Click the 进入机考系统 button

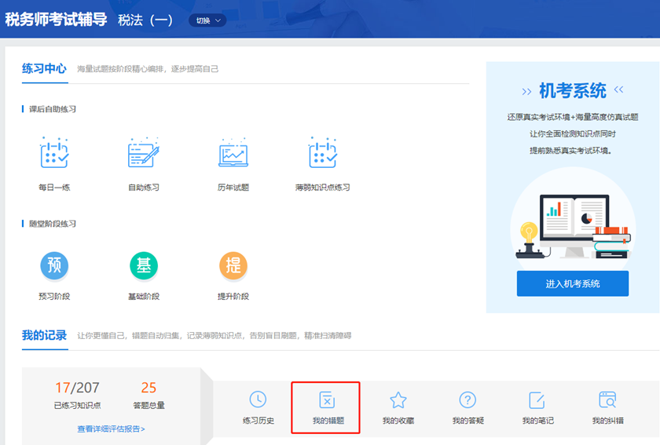click(573, 283)
